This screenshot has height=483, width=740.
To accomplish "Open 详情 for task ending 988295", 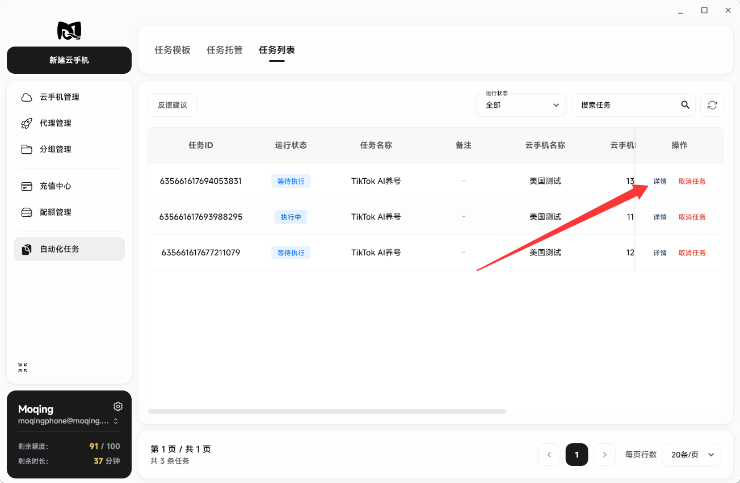I will click(660, 217).
